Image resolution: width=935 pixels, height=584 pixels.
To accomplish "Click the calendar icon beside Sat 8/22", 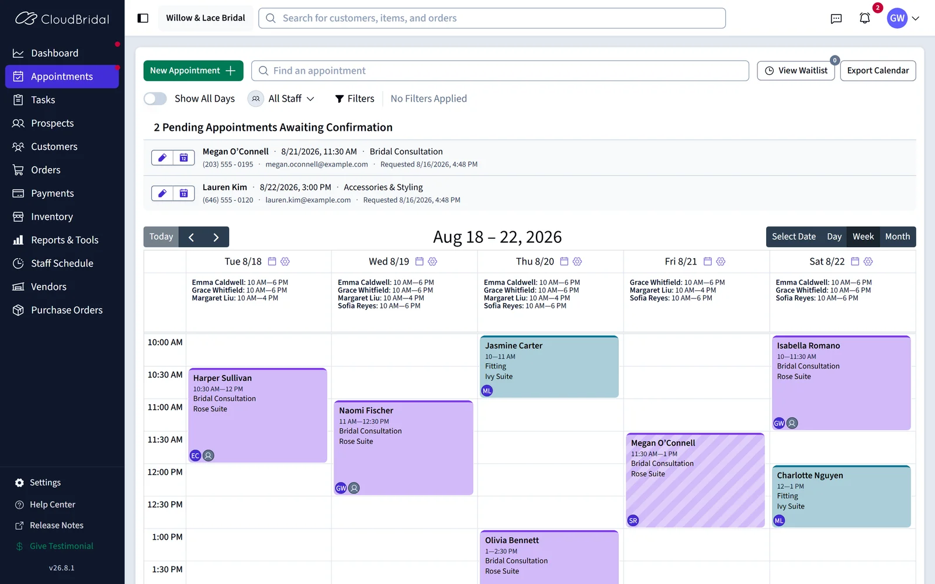I will click(855, 262).
